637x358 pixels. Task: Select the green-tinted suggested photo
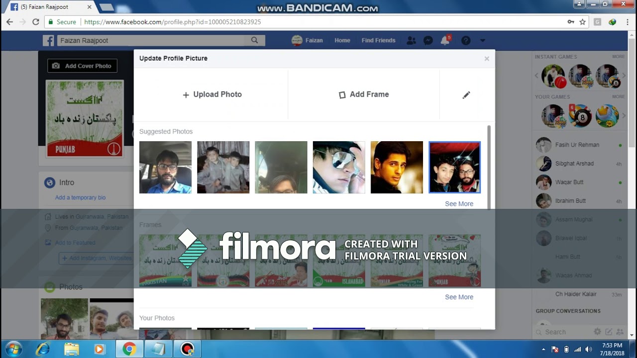[x=281, y=168]
